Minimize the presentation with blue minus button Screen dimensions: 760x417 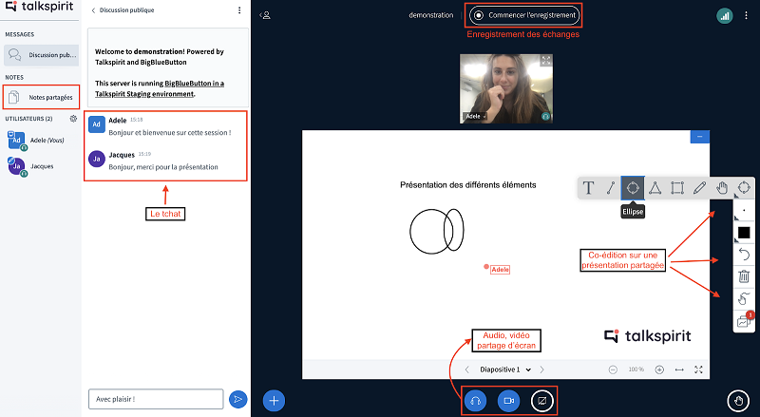[x=699, y=137]
